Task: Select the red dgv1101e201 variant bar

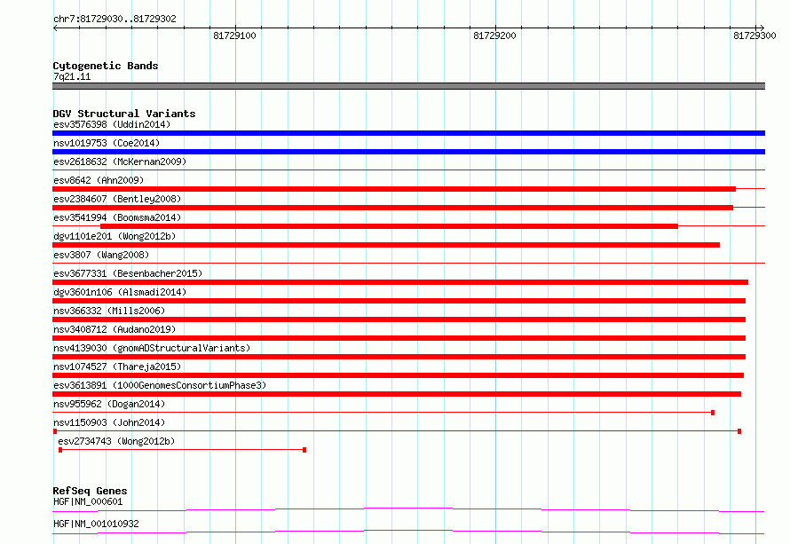Action: [x=386, y=245]
